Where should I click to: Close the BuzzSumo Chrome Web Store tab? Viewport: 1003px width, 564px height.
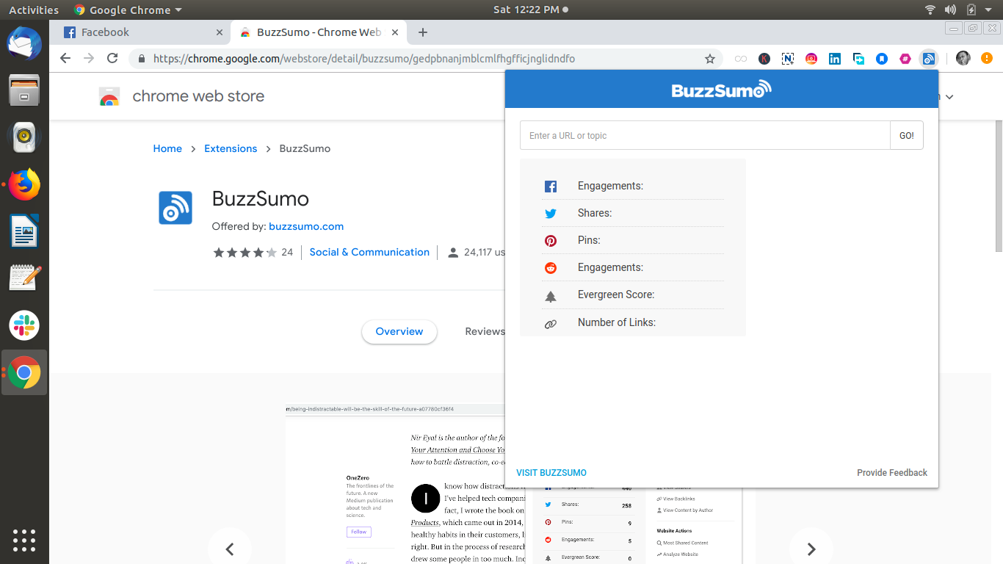[396, 32]
